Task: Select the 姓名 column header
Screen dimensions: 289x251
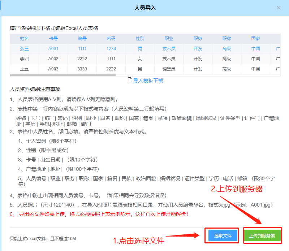Action: pyautogui.click(x=24, y=39)
